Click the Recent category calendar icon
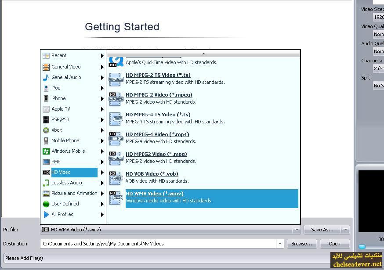This screenshot has height=270, width=384. pyautogui.click(x=46, y=56)
